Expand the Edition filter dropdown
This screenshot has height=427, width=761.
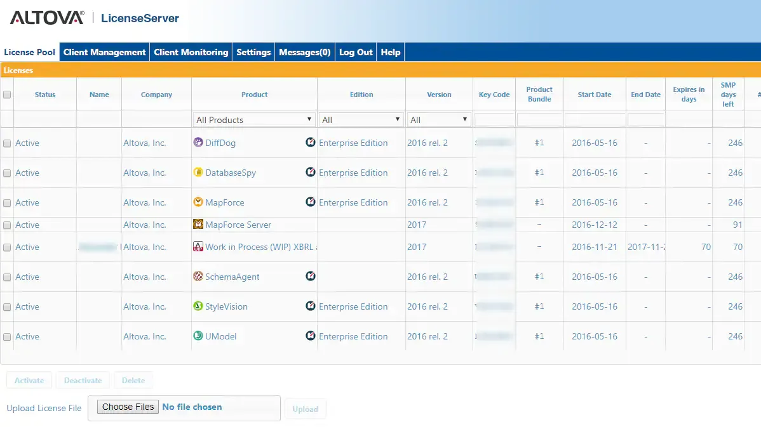(361, 119)
